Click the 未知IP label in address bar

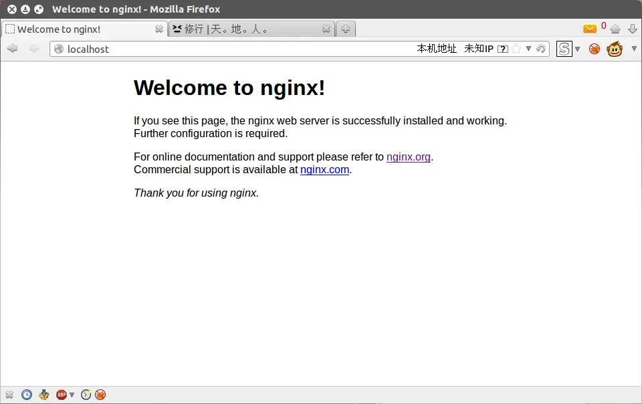(479, 49)
